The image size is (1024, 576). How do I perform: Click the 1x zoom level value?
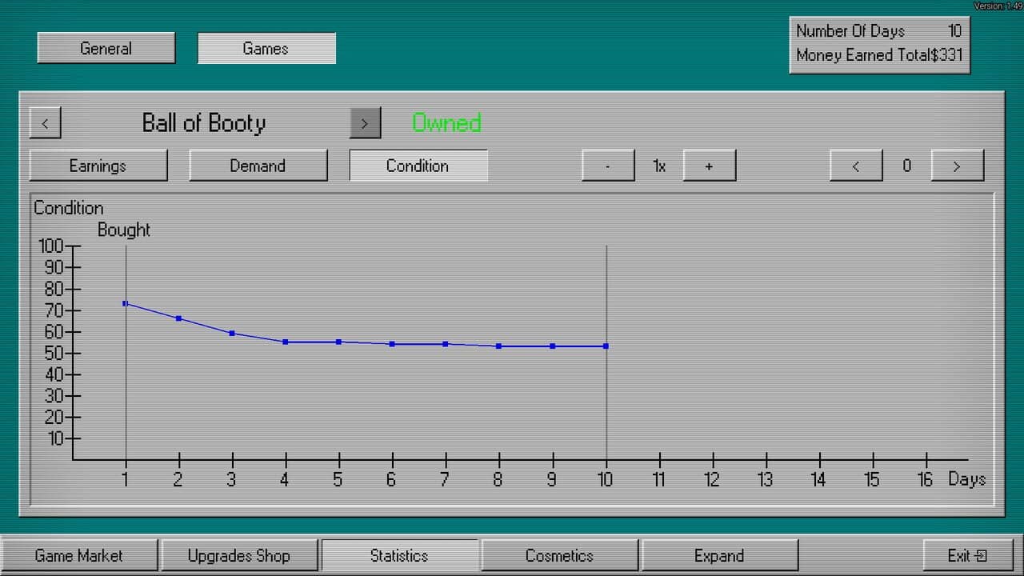659,166
